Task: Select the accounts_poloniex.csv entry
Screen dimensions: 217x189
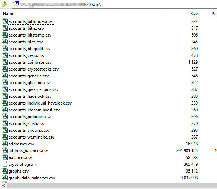Action: coord(30,117)
